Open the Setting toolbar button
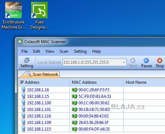The width and height of the screenshot is (165, 134). point(27,63)
